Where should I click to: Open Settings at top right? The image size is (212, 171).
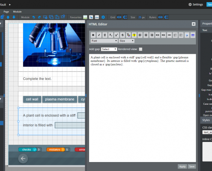pyautogui.click(x=196, y=5)
